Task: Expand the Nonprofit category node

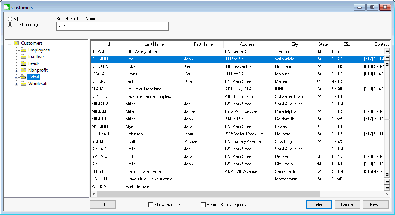Action: 17,71
